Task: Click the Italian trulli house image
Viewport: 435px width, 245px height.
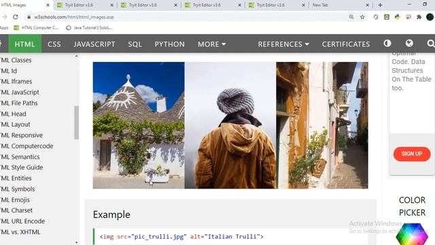Action: point(139,125)
